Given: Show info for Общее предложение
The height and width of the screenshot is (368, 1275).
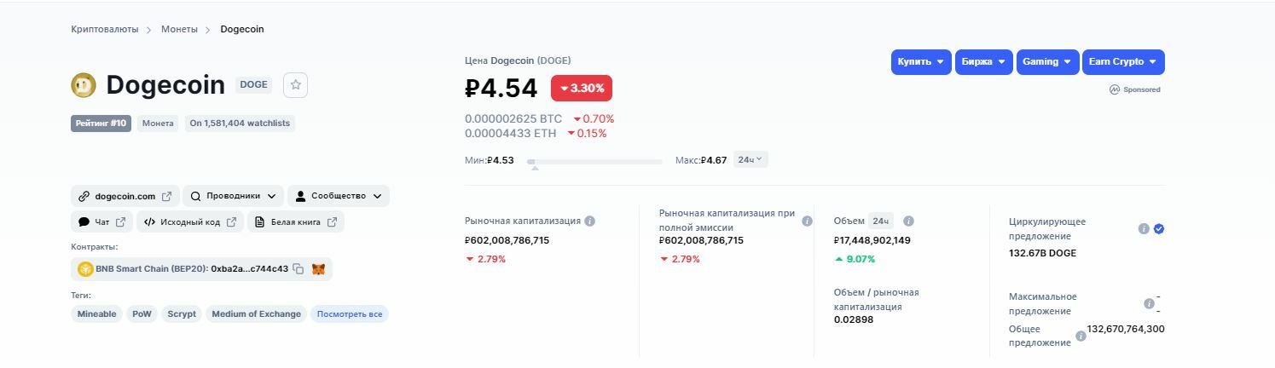Looking at the screenshot, I should coord(1081,336).
